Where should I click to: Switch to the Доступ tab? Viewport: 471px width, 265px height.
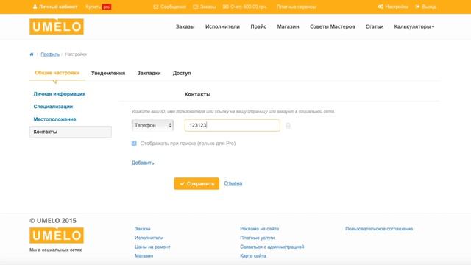click(182, 73)
